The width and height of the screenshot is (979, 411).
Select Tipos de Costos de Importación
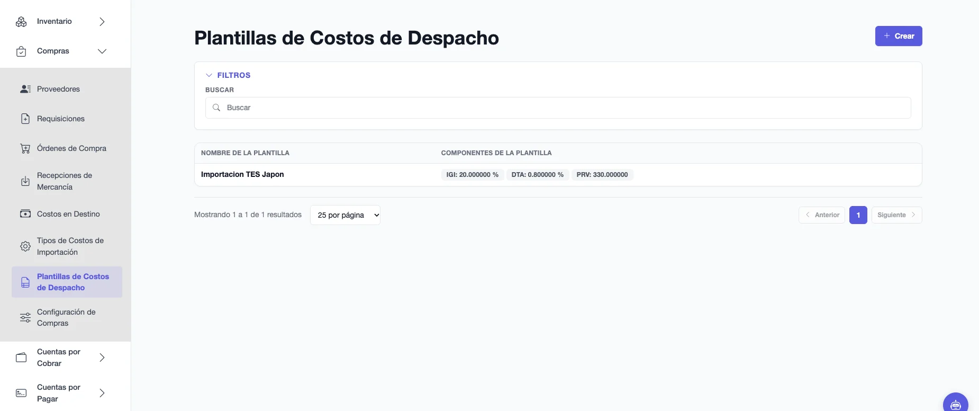tap(70, 246)
